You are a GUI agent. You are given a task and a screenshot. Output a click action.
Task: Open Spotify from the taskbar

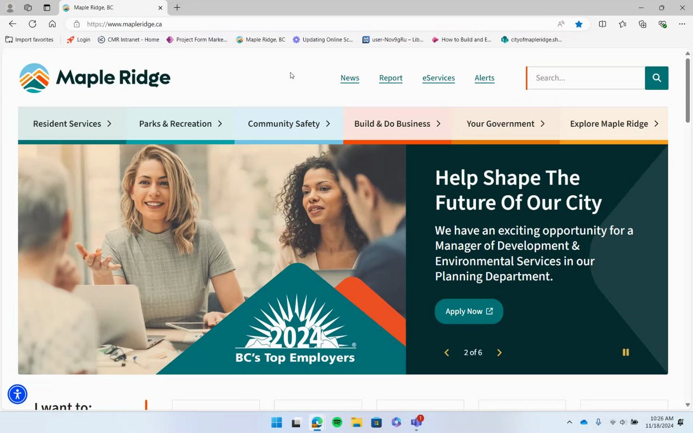pyautogui.click(x=337, y=422)
